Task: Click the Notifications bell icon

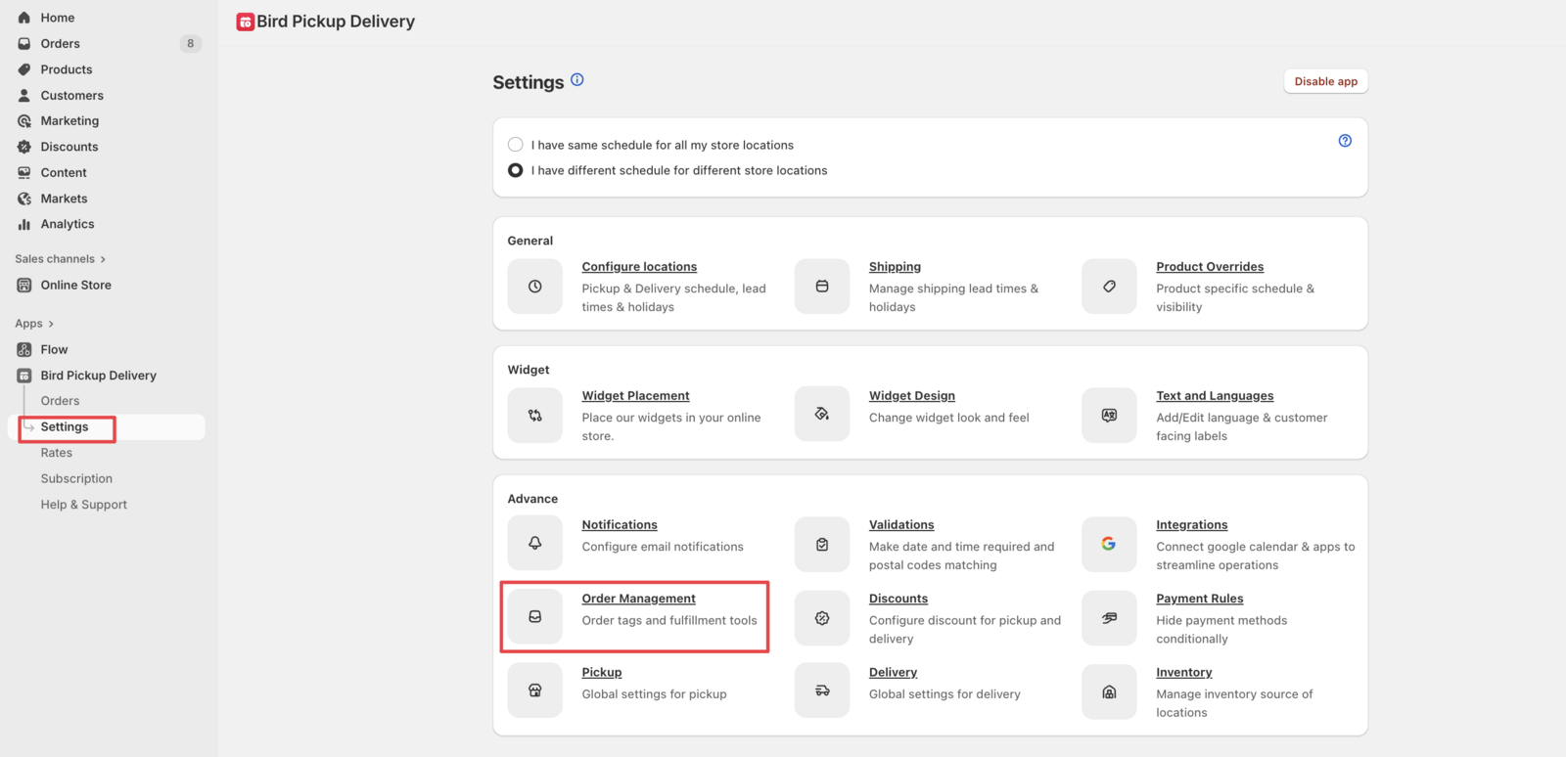Action: 534,544
